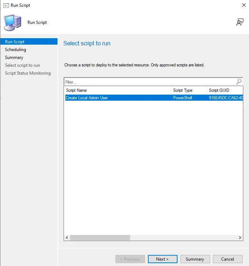Viewport: 249px width, 266px height.
Task: Click the horizontal scrollbar thumb
Action: pyautogui.click(x=100, y=237)
